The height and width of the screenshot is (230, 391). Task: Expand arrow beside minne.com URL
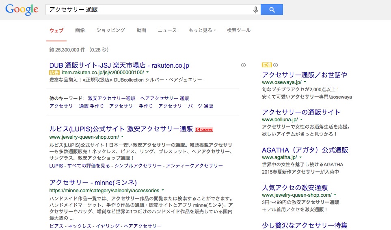[x=163, y=190]
